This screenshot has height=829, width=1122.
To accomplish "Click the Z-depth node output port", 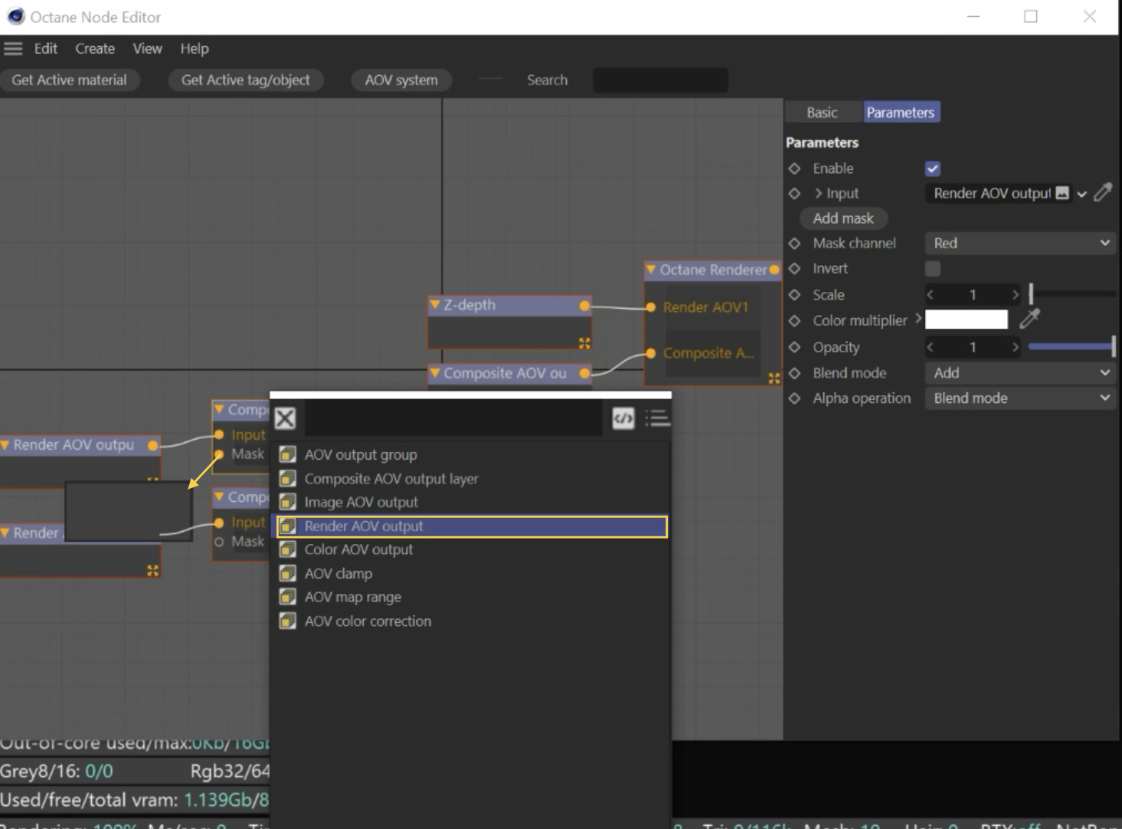I will [584, 306].
